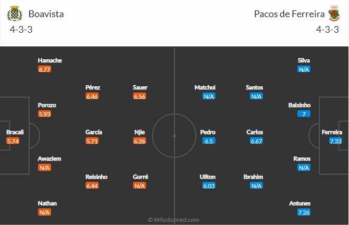Viewport: 349px width, 225px height.
Task: Click Reisinho's 6.44 rating badge
Action: tap(92, 186)
